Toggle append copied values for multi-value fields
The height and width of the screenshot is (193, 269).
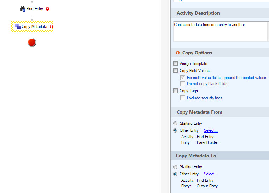tap(183, 78)
